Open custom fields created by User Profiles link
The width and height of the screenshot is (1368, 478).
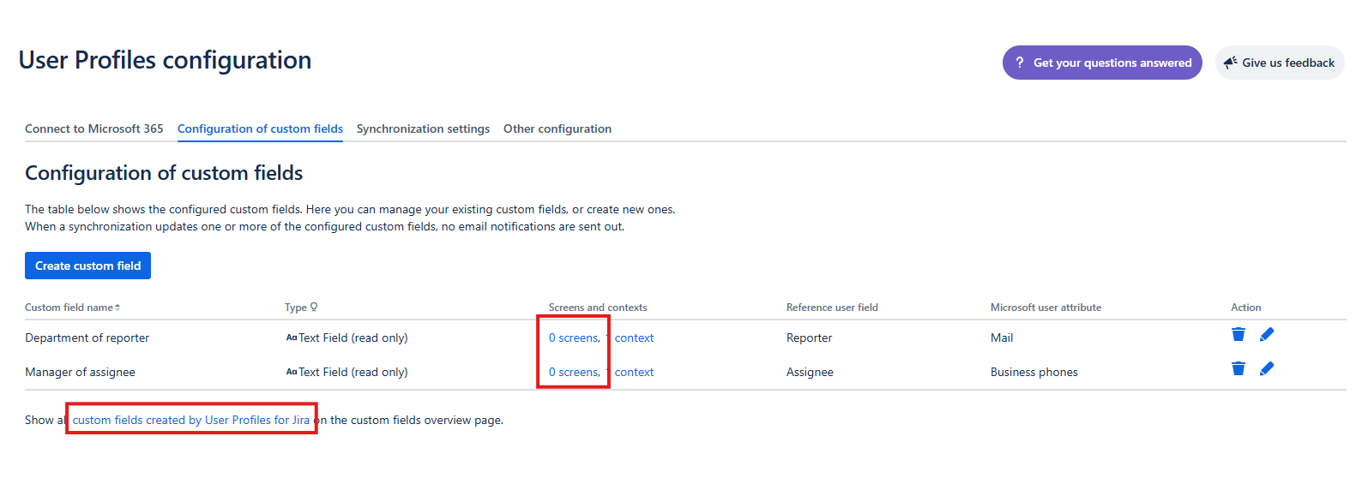click(x=190, y=420)
